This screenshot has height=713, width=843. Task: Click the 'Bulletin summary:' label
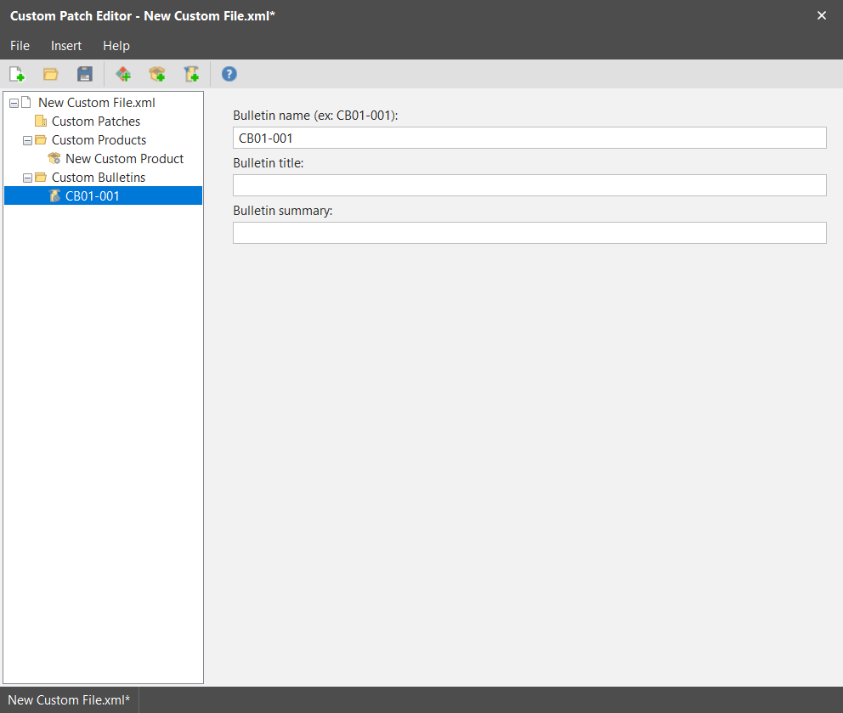[x=283, y=211]
